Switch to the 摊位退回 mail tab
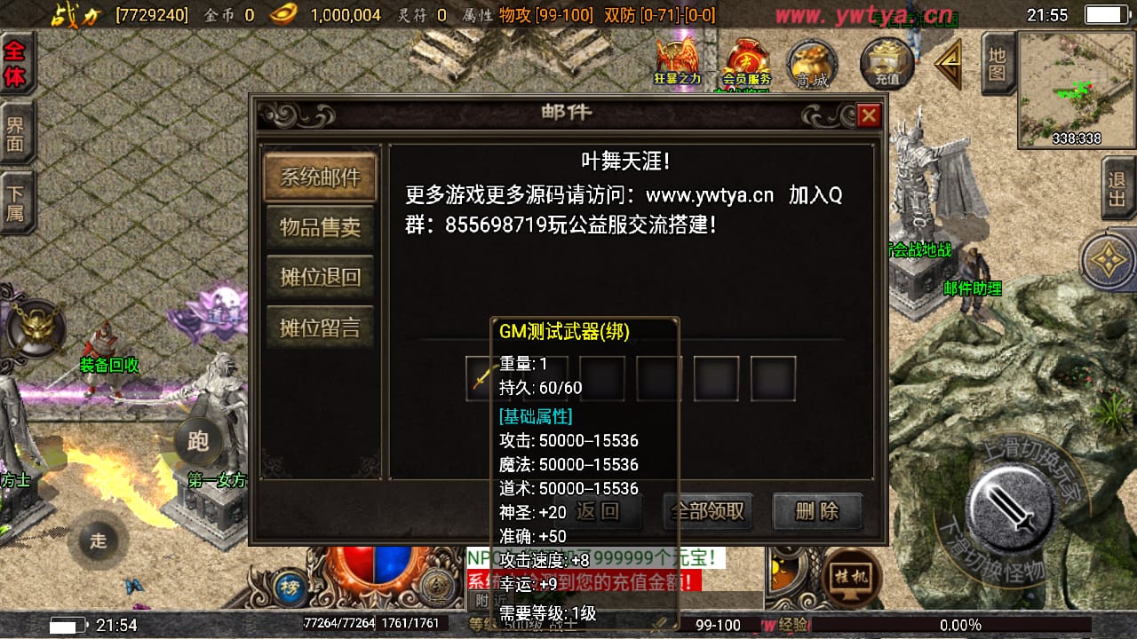The width and height of the screenshot is (1137, 639). (x=321, y=277)
